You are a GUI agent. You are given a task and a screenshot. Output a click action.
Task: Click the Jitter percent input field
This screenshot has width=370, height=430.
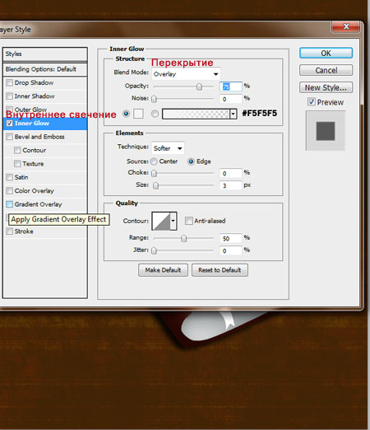point(231,250)
